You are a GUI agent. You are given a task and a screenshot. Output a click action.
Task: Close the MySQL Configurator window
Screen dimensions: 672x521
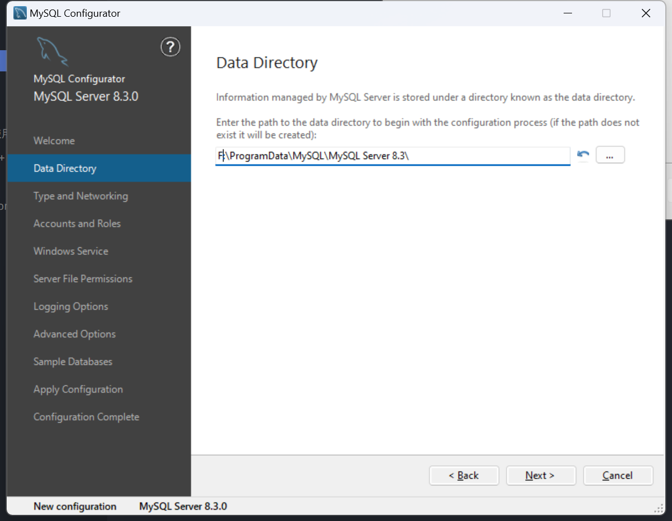tap(646, 13)
